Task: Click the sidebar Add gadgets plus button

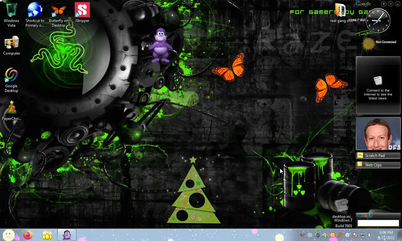Action: (x=384, y=4)
